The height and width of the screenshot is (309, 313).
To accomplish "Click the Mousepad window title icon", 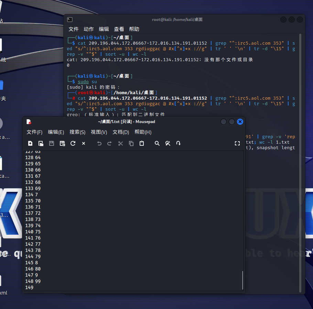I will 29,122.
